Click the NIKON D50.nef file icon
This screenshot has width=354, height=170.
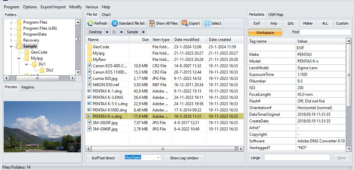click(89, 85)
